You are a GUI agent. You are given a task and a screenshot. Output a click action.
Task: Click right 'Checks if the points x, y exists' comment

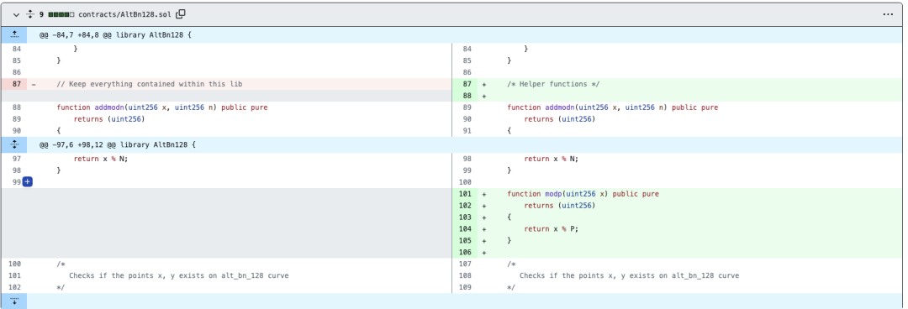[629, 275]
